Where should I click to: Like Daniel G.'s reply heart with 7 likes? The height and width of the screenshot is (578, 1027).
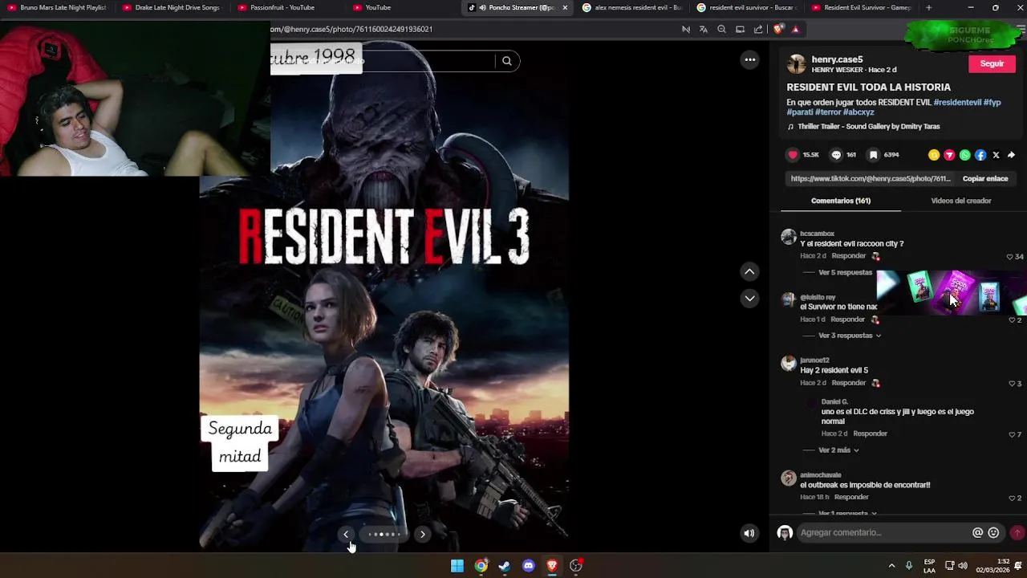tap(1012, 434)
